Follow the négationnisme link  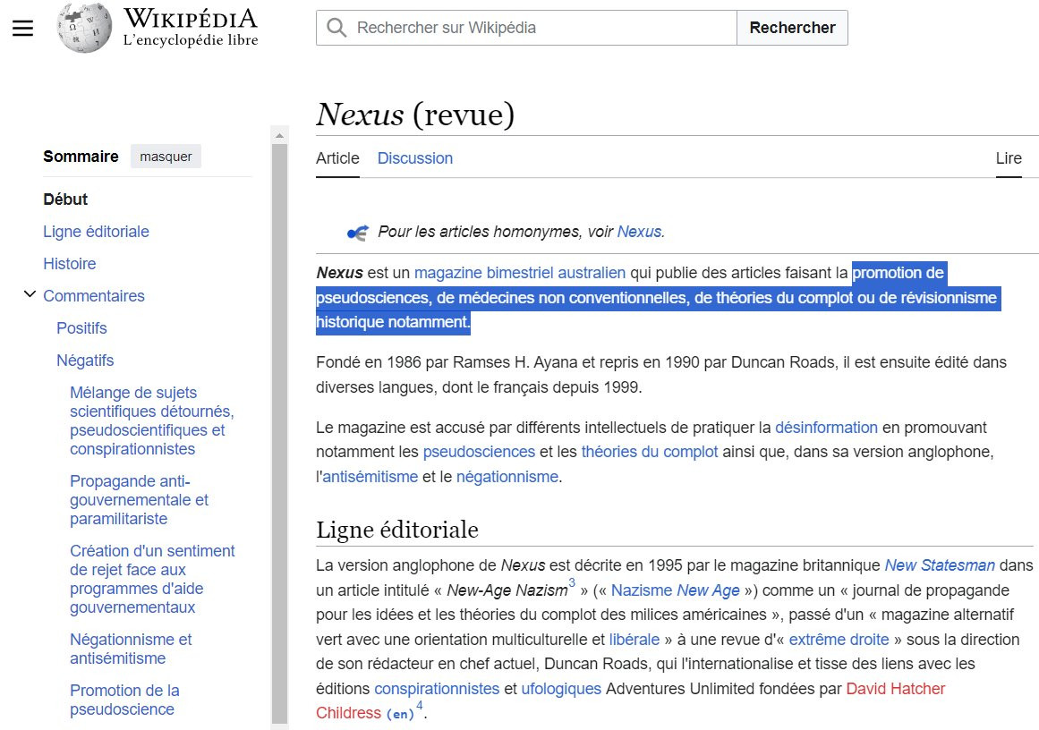(x=507, y=477)
